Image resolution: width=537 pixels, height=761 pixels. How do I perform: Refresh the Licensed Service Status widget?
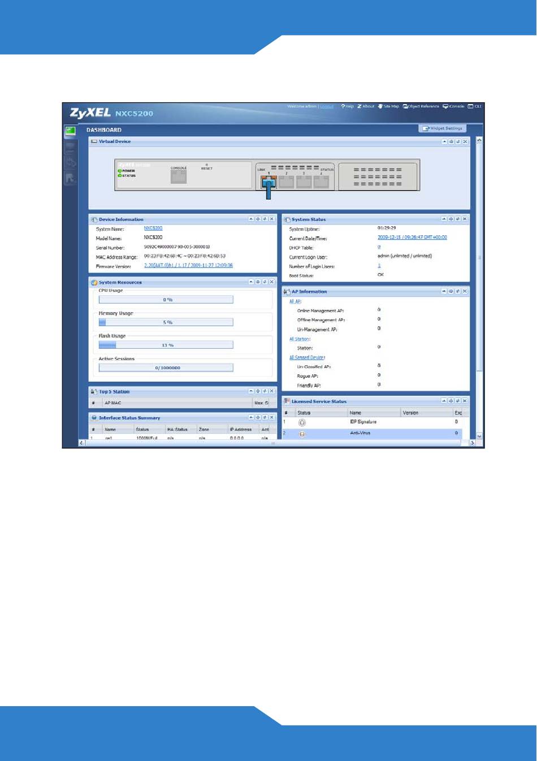pyautogui.click(x=458, y=401)
